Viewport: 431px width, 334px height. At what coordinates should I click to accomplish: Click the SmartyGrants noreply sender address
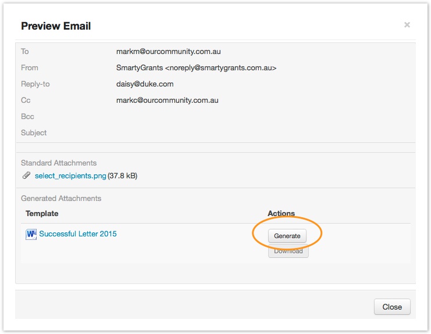(196, 68)
